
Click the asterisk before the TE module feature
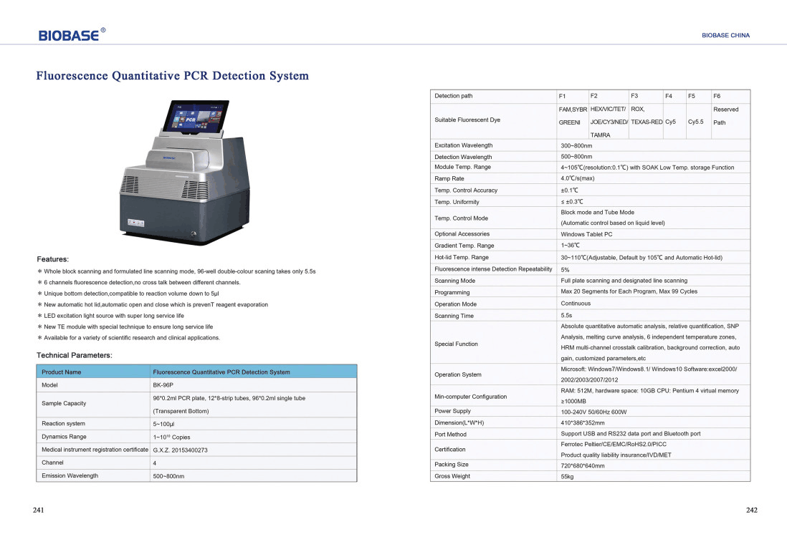40,328
